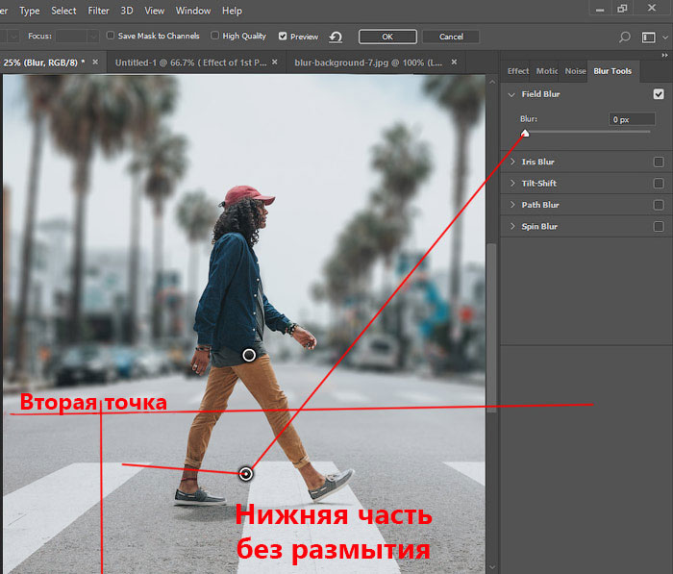Viewport: 673px width, 574px height.
Task: Click the Blur px value field
Action: (633, 119)
